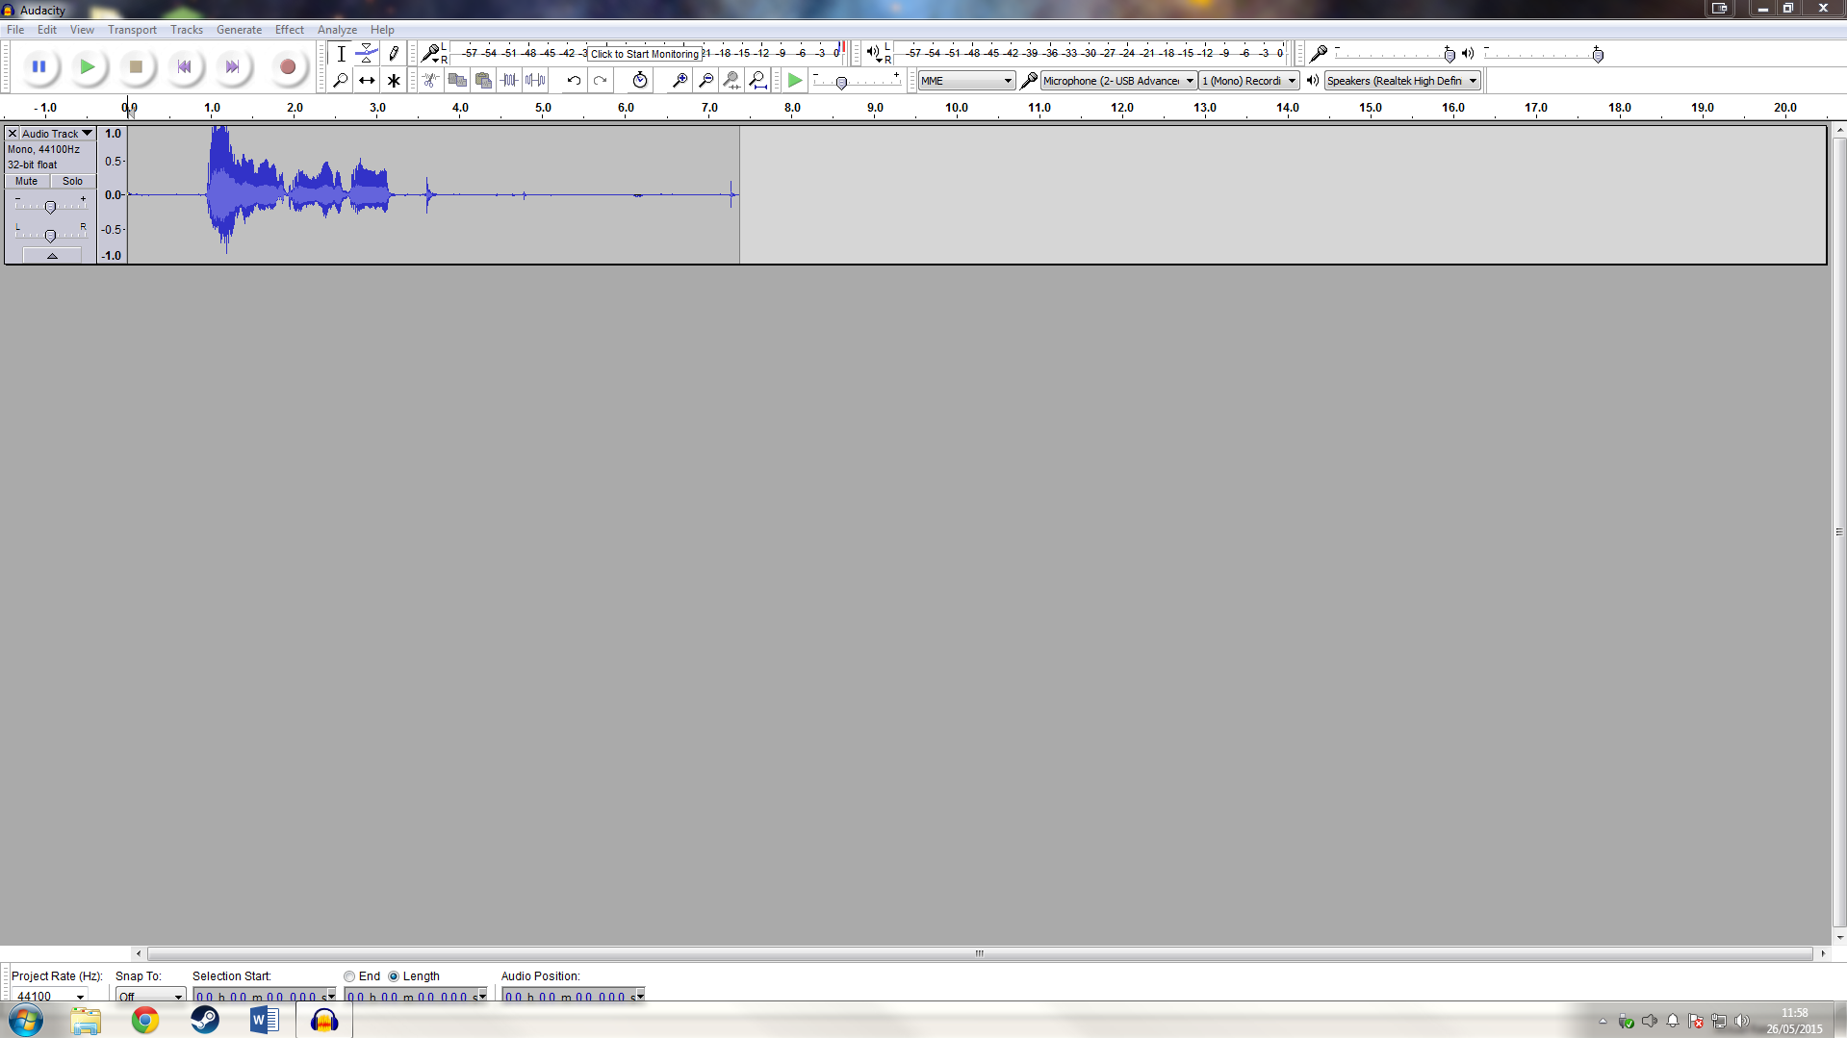Viewport: 1847px width, 1038px height.
Task: Open the recording meter microphone options
Action: click(432, 54)
